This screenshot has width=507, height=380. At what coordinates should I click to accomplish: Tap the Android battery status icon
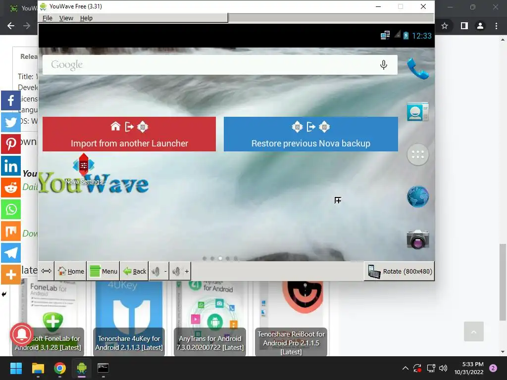point(406,36)
